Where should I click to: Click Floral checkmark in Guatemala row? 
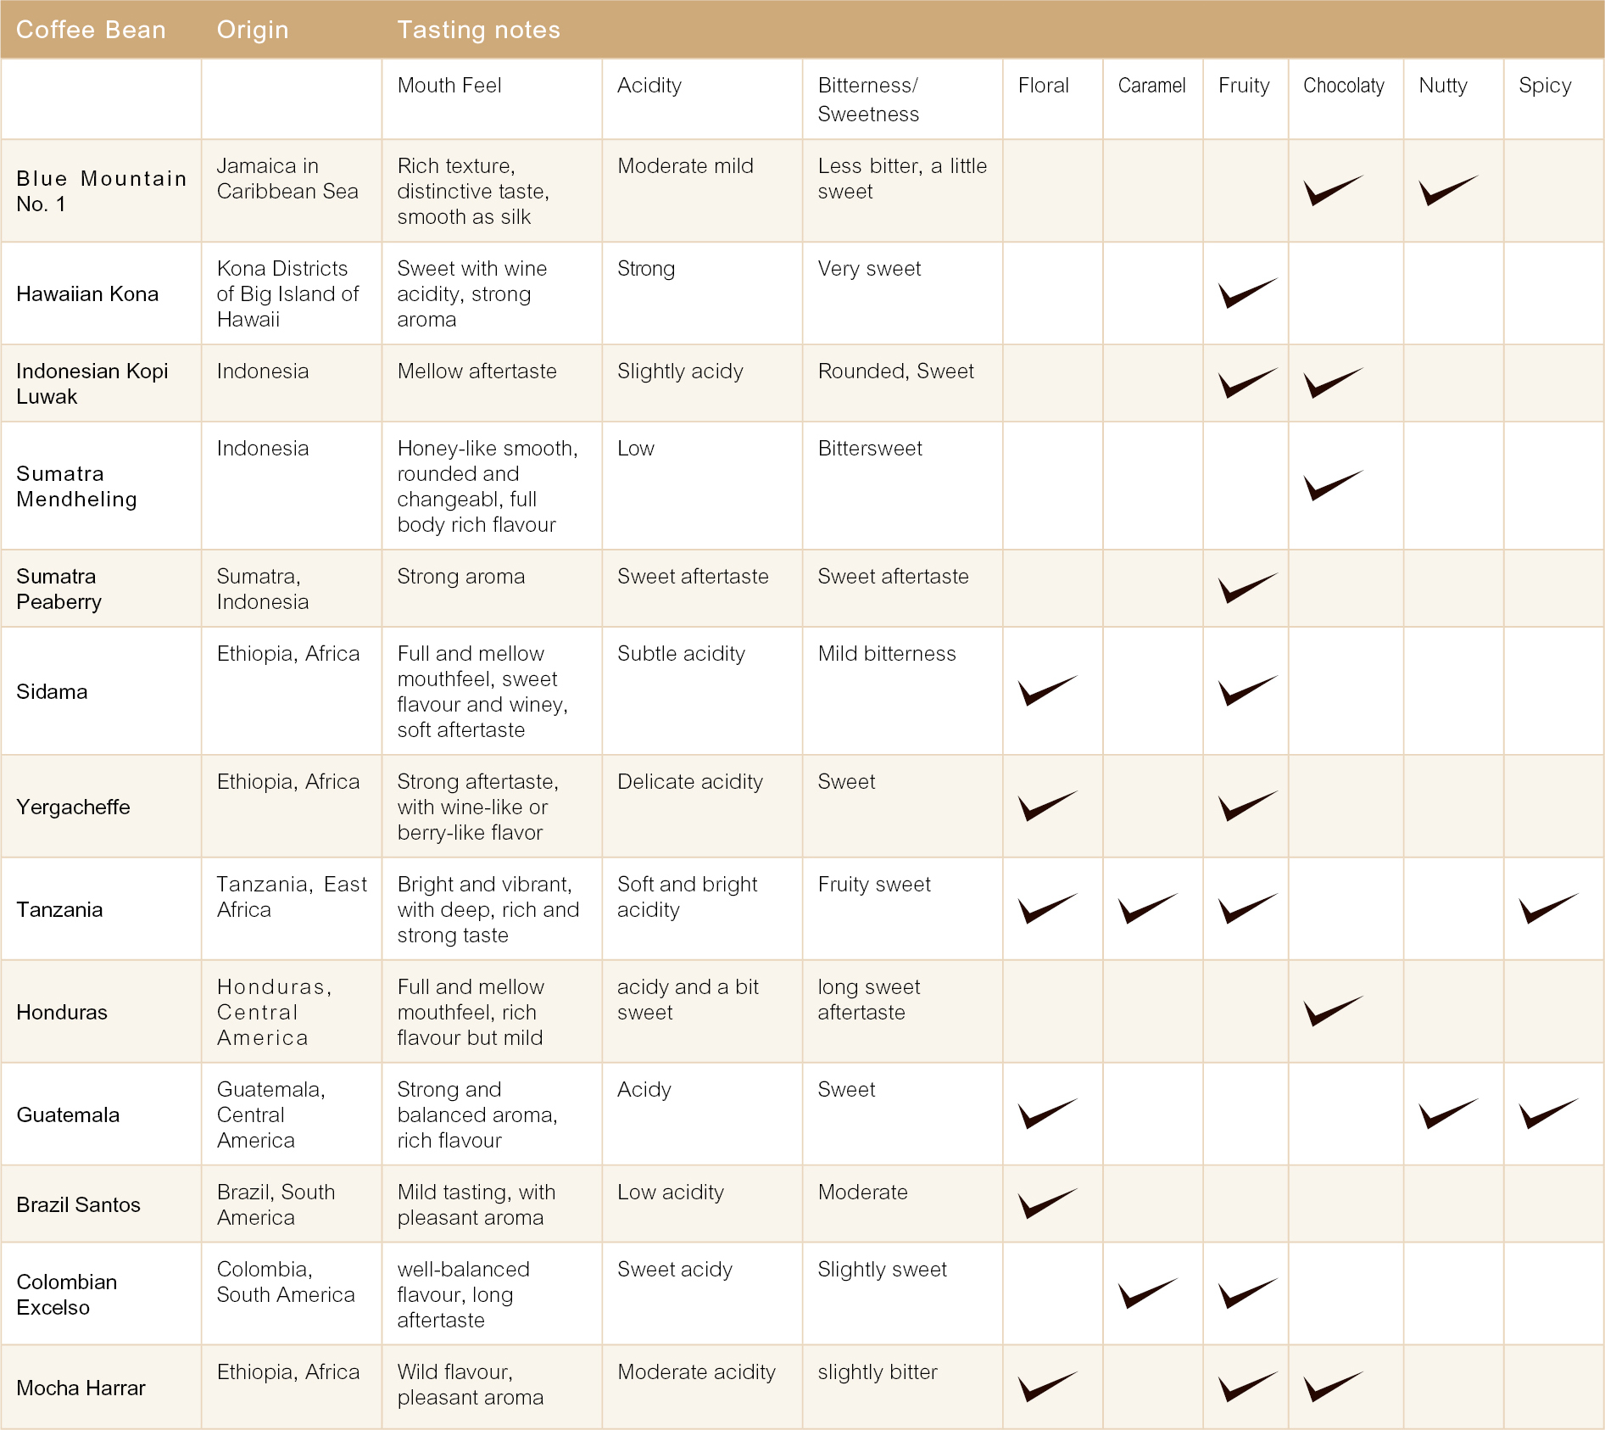(x=1047, y=1114)
